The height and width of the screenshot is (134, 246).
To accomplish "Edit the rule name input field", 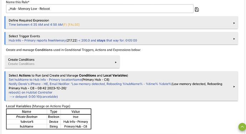I will [100, 9].
